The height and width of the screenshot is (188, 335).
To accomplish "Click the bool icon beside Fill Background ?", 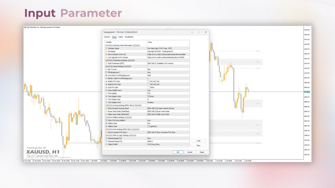I will (106, 72).
